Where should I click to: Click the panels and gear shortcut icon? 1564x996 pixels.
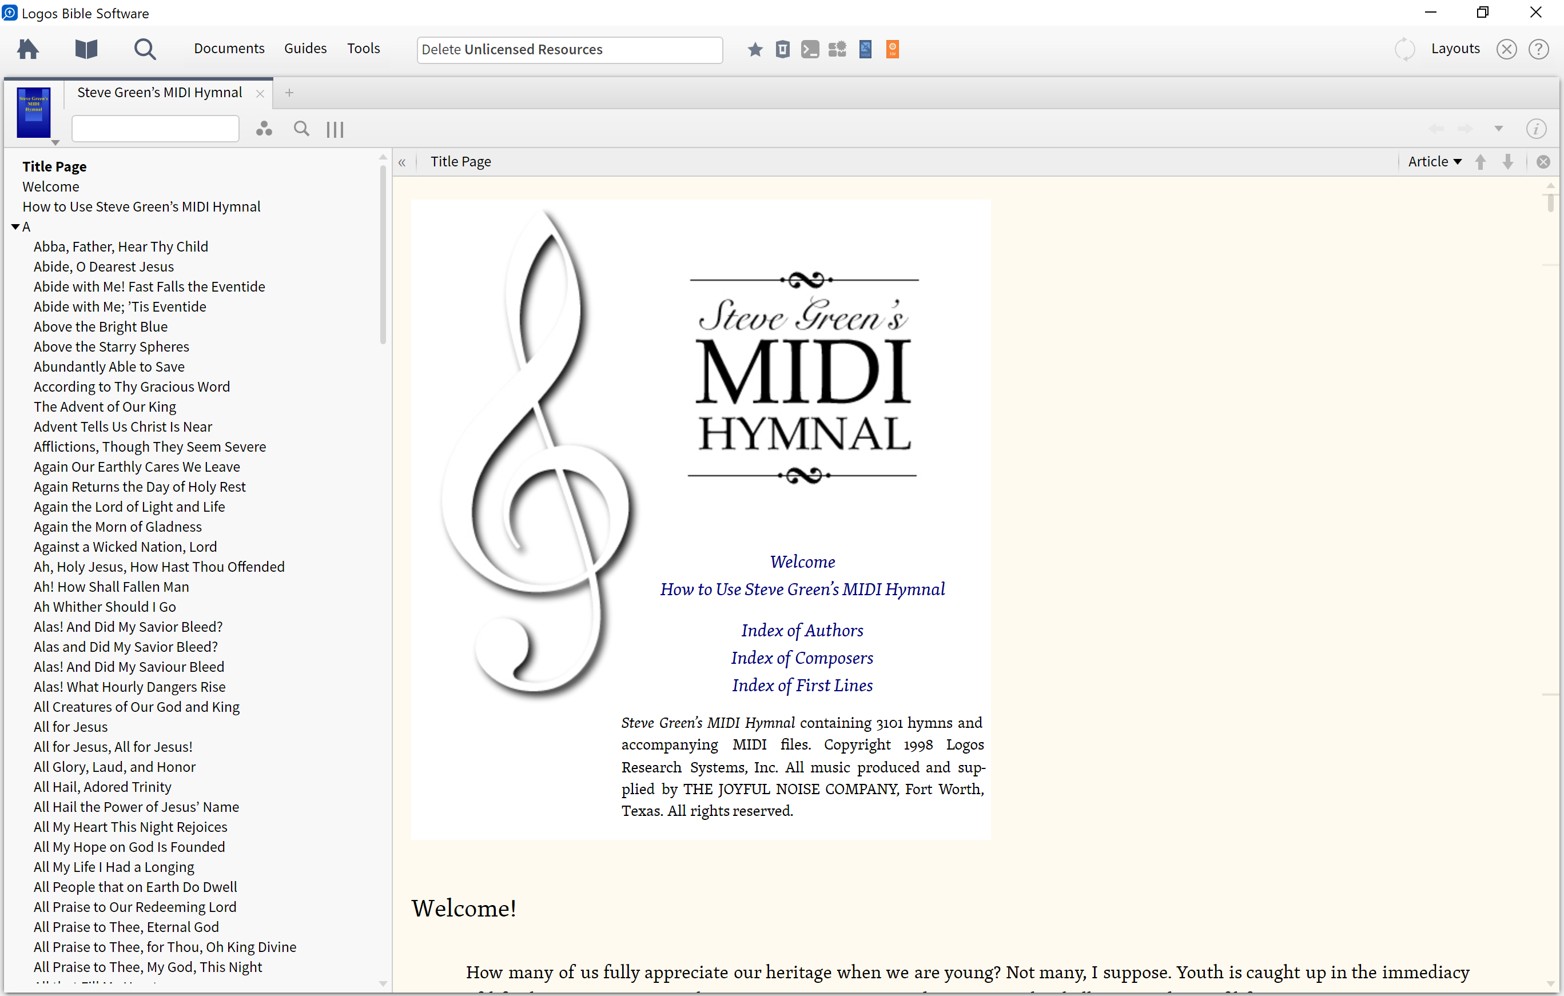[838, 49]
